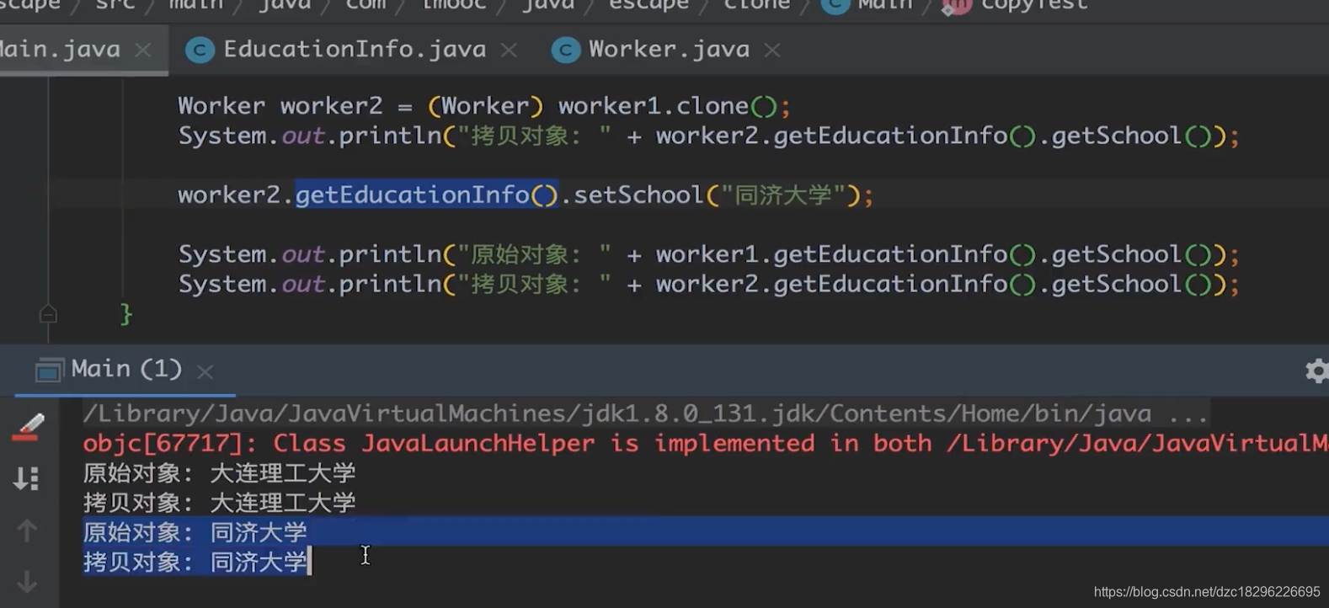
Task: Click println with 原始对象 and worker1
Action: tap(708, 254)
